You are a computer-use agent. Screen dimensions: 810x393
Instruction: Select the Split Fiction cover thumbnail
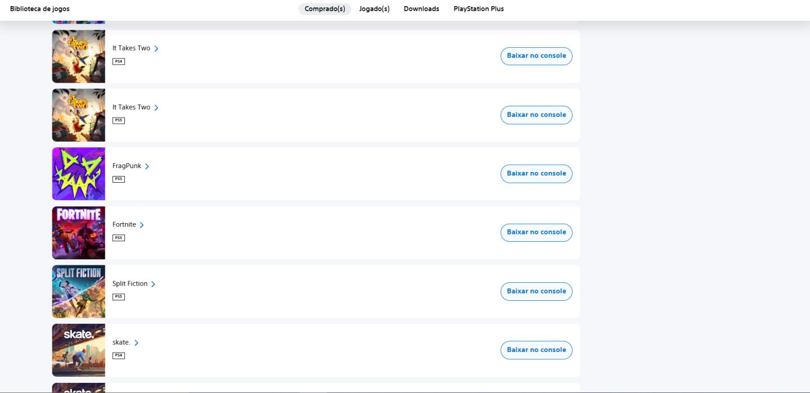(x=79, y=292)
